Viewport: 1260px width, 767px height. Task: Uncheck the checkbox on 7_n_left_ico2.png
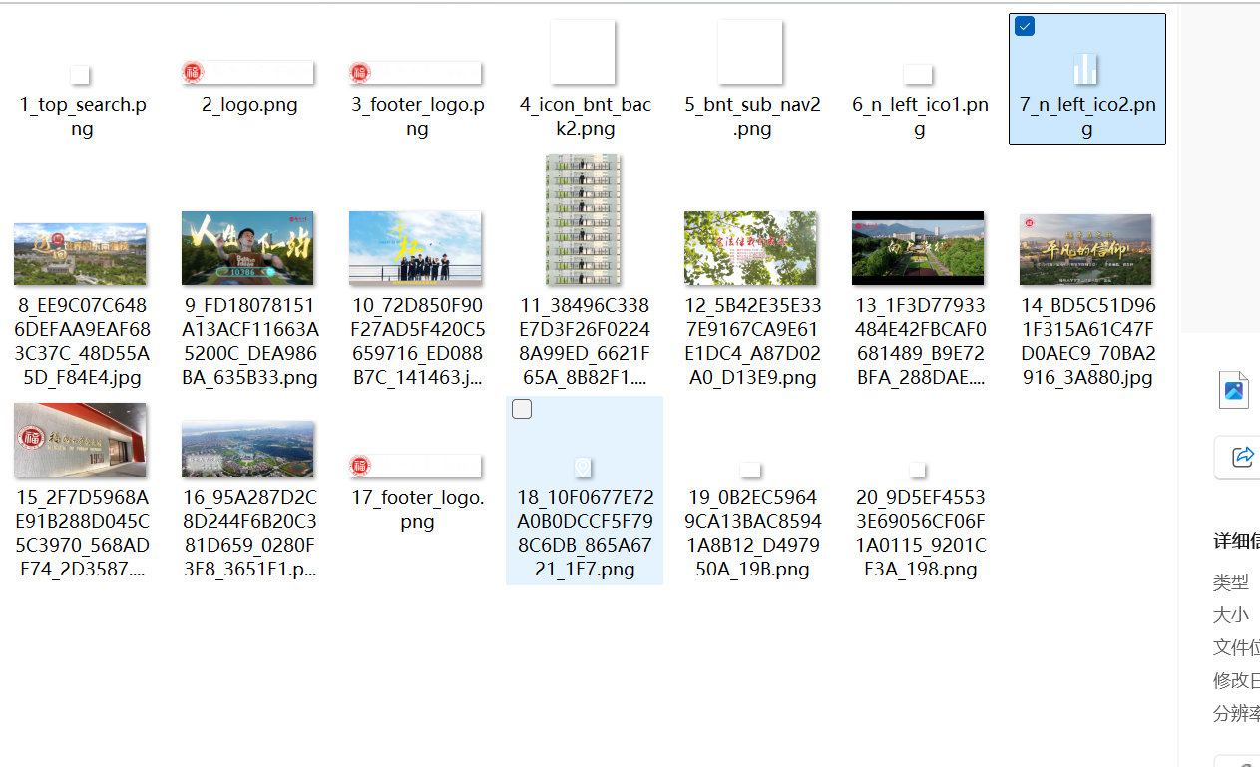point(1025,27)
